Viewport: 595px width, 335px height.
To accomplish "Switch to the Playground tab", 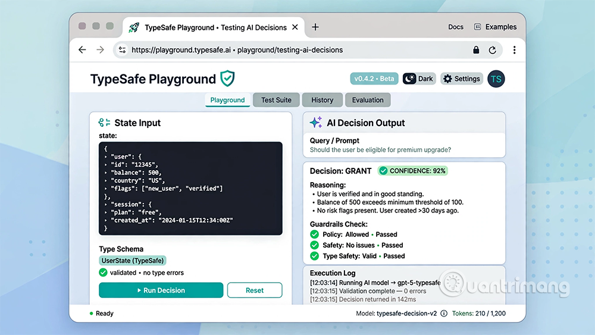I will pos(227,100).
